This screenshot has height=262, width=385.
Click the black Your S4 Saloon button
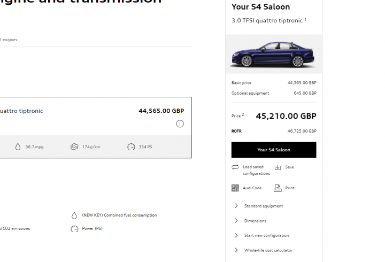tap(274, 150)
